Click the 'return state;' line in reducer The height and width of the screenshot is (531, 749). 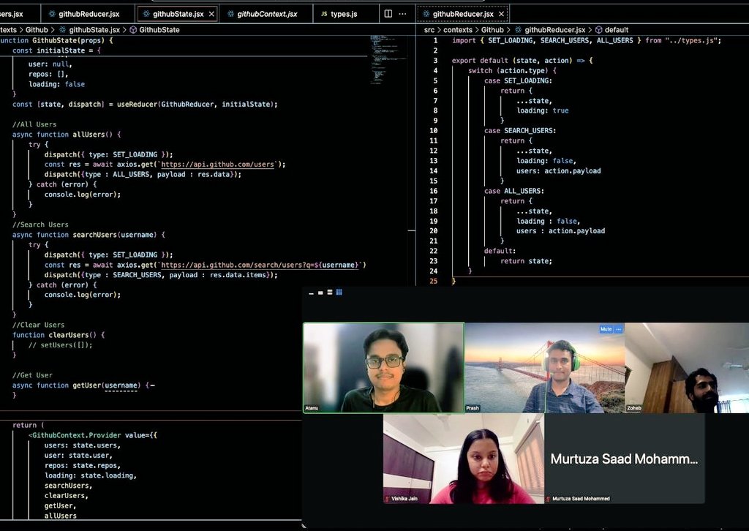point(526,261)
